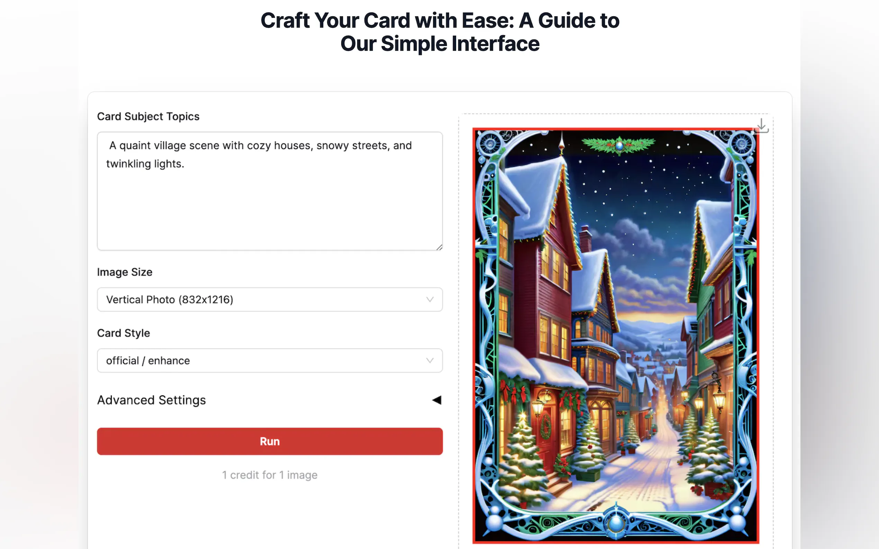
Task: Click the holly garland atop the card image
Action: [618, 145]
